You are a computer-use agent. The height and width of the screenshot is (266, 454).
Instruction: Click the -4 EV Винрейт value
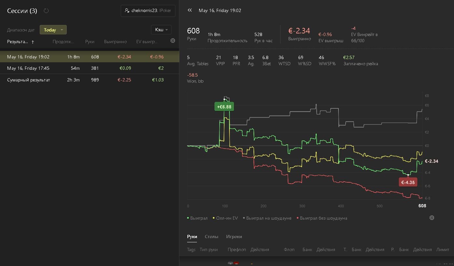coord(353,29)
